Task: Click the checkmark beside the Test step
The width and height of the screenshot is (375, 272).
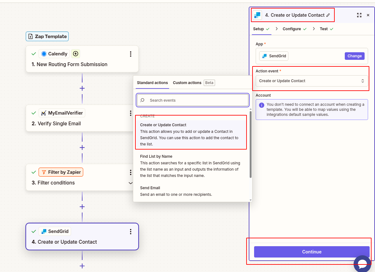Action: 332,29
